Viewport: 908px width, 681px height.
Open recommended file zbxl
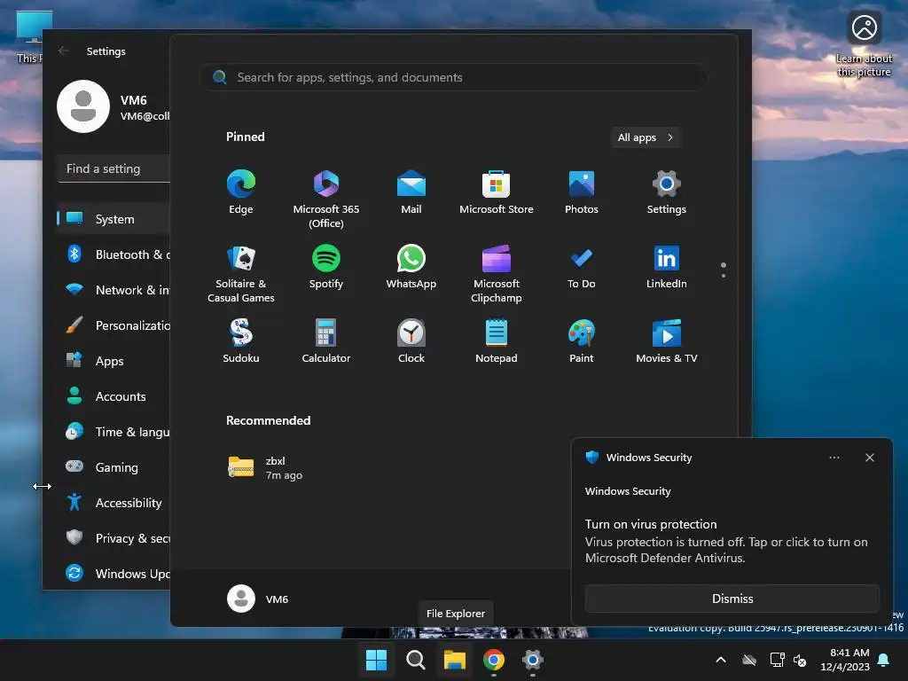coord(265,468)
